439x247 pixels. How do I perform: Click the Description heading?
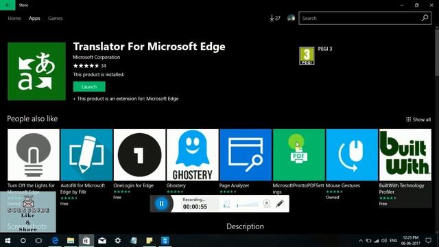click(245, 226)
